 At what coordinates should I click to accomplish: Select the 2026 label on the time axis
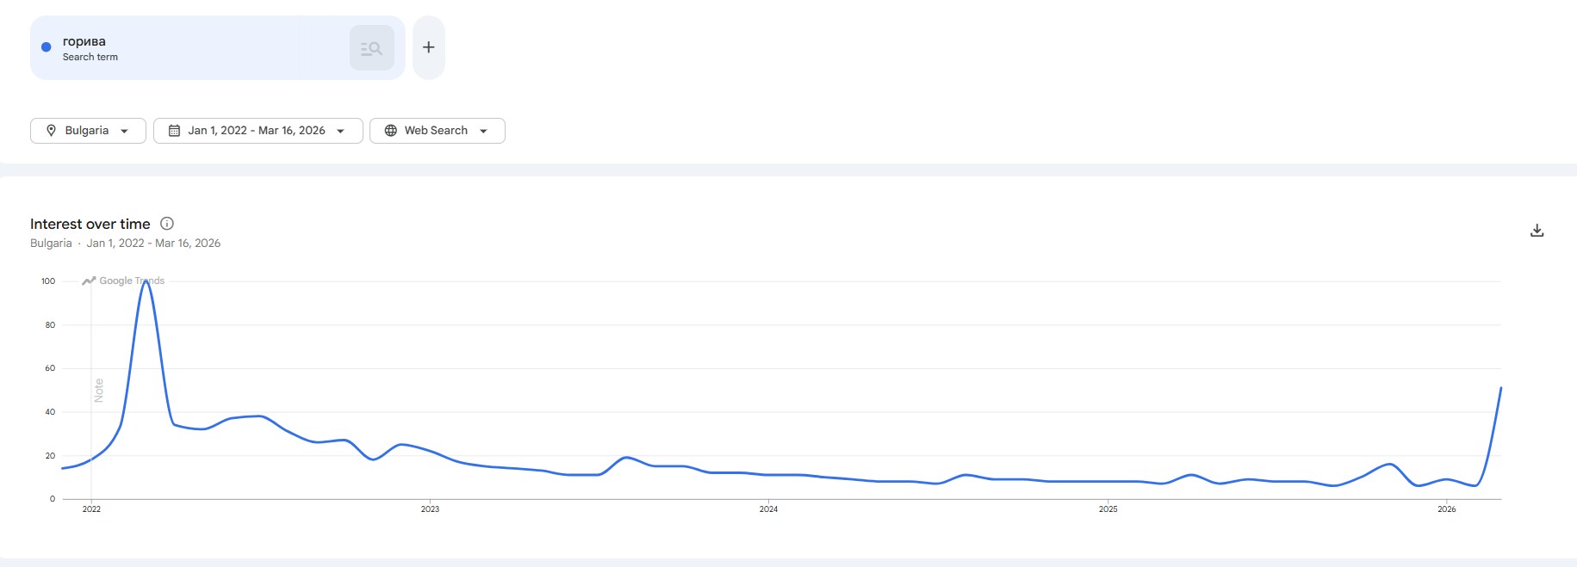pos(1446,509)
